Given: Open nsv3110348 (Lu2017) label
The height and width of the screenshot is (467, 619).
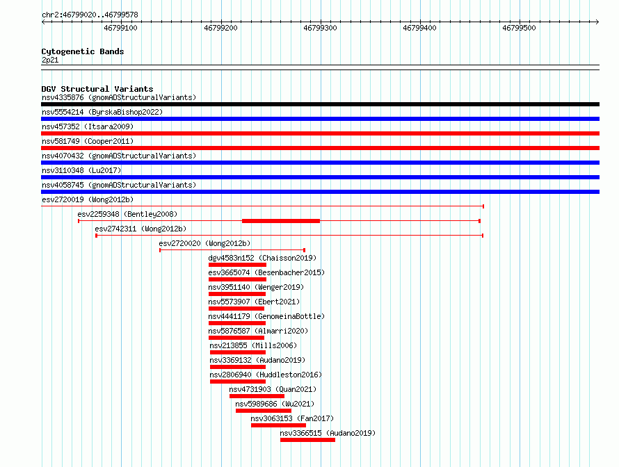Looking at the screenshot, I should tap(81, 170).
